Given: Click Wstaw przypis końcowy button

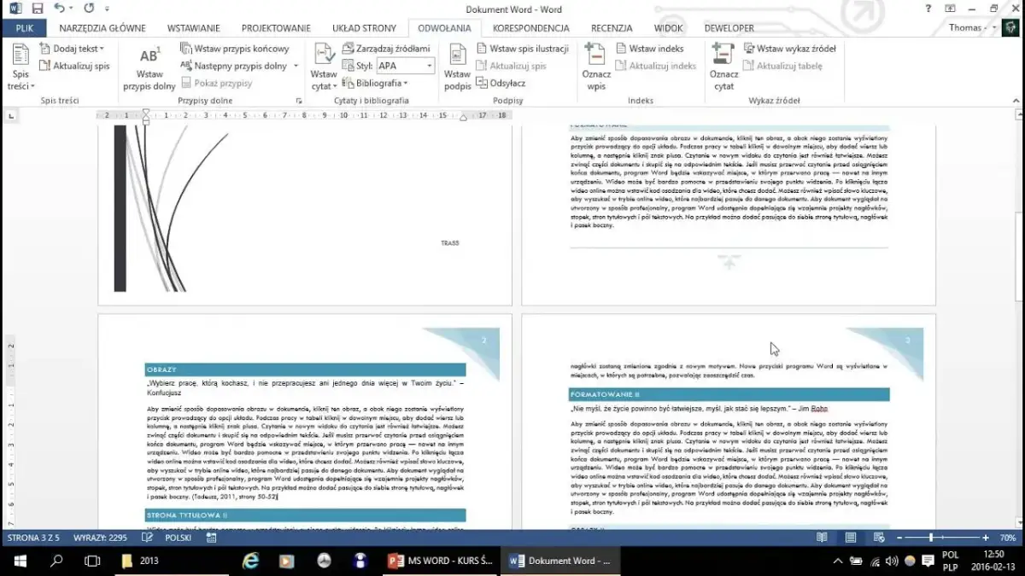Looking at the screenshot, I should coord(237,49).
